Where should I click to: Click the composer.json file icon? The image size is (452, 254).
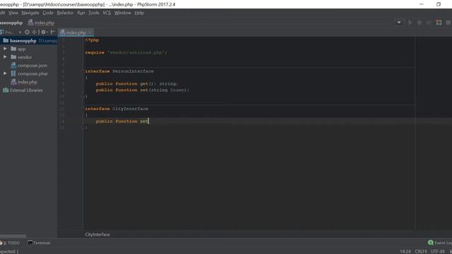pos(13,66)
